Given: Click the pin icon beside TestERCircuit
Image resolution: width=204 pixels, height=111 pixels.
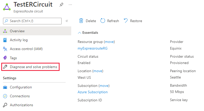Looking at the screenshot, I should tap(61, 5).
